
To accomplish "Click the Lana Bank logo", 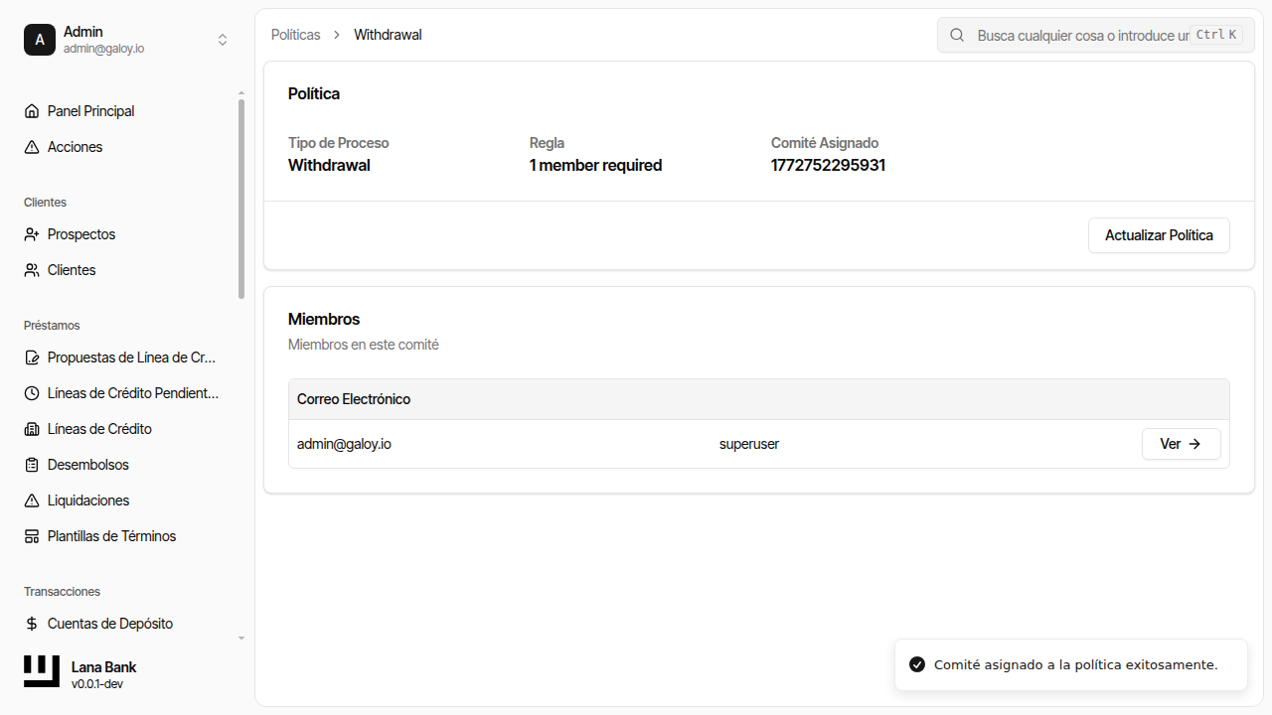I will click(x=42, y=671).
